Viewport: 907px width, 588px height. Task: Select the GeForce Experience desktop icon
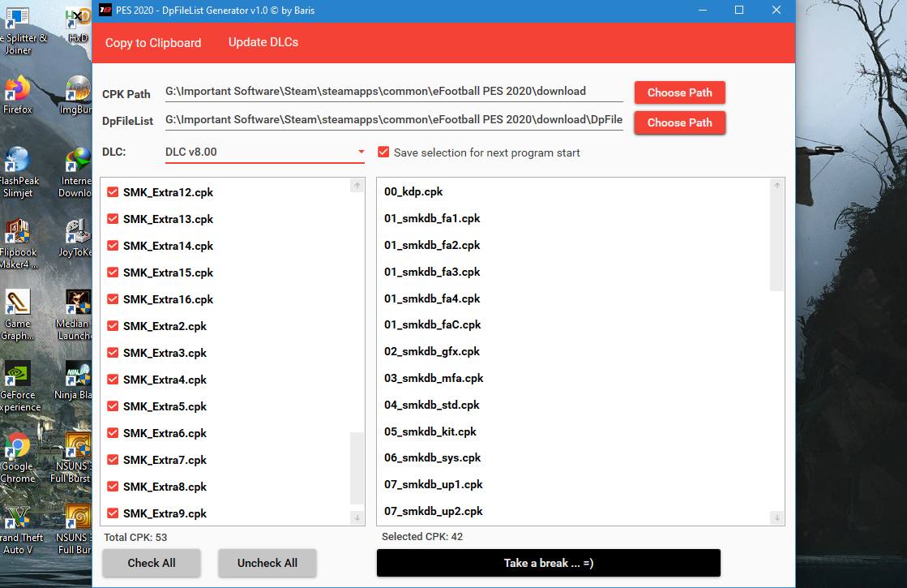pyautogui.click(x=19, y=387)
